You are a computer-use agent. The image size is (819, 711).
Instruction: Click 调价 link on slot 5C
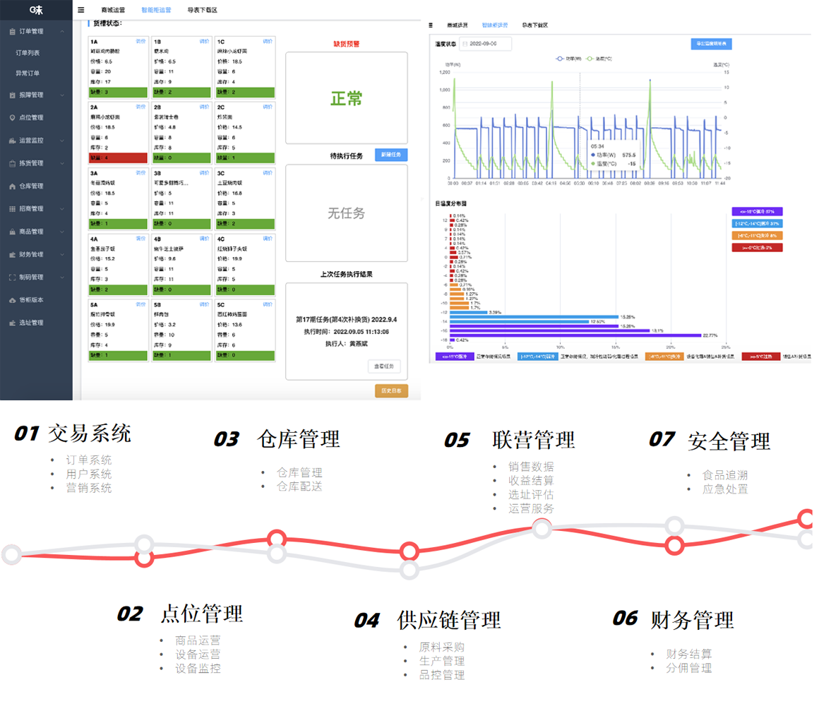(x=268, y=304)
